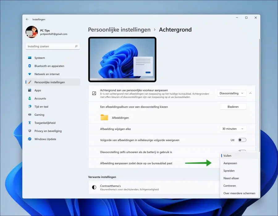Click the settings page vertical scrollbar

point(259,95)
